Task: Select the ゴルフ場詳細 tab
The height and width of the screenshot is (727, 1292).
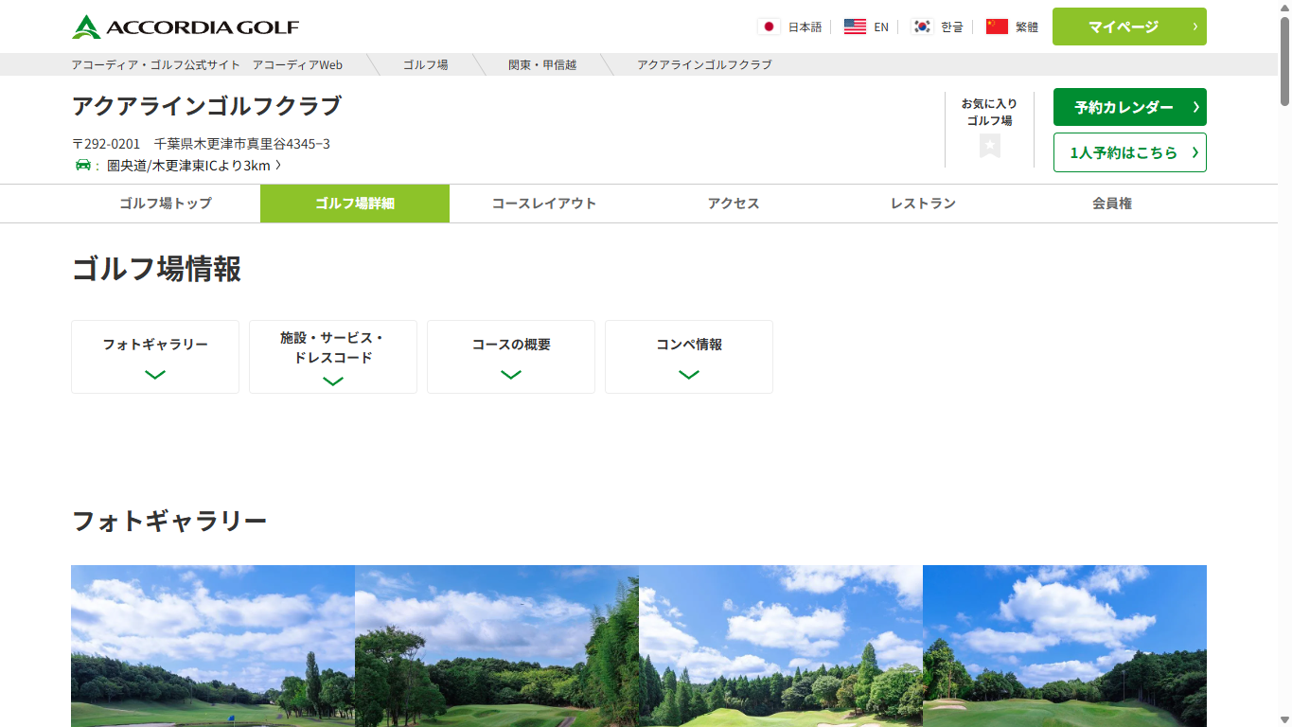Action: tap(355, 204)
